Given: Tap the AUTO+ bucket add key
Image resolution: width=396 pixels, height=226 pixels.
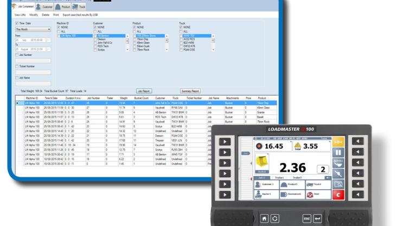Looking at the screenshot, I should tap(338, 163).
